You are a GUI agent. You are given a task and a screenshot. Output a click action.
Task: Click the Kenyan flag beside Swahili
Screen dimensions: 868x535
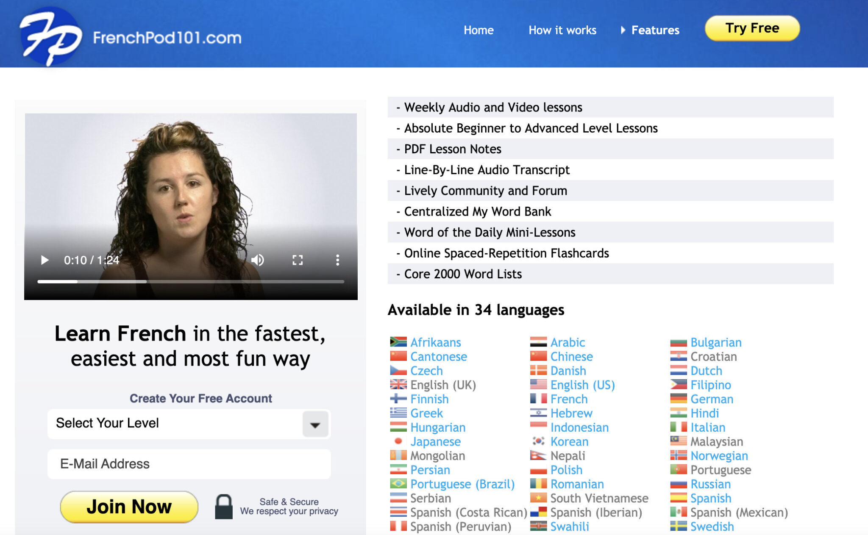[538, 526]
